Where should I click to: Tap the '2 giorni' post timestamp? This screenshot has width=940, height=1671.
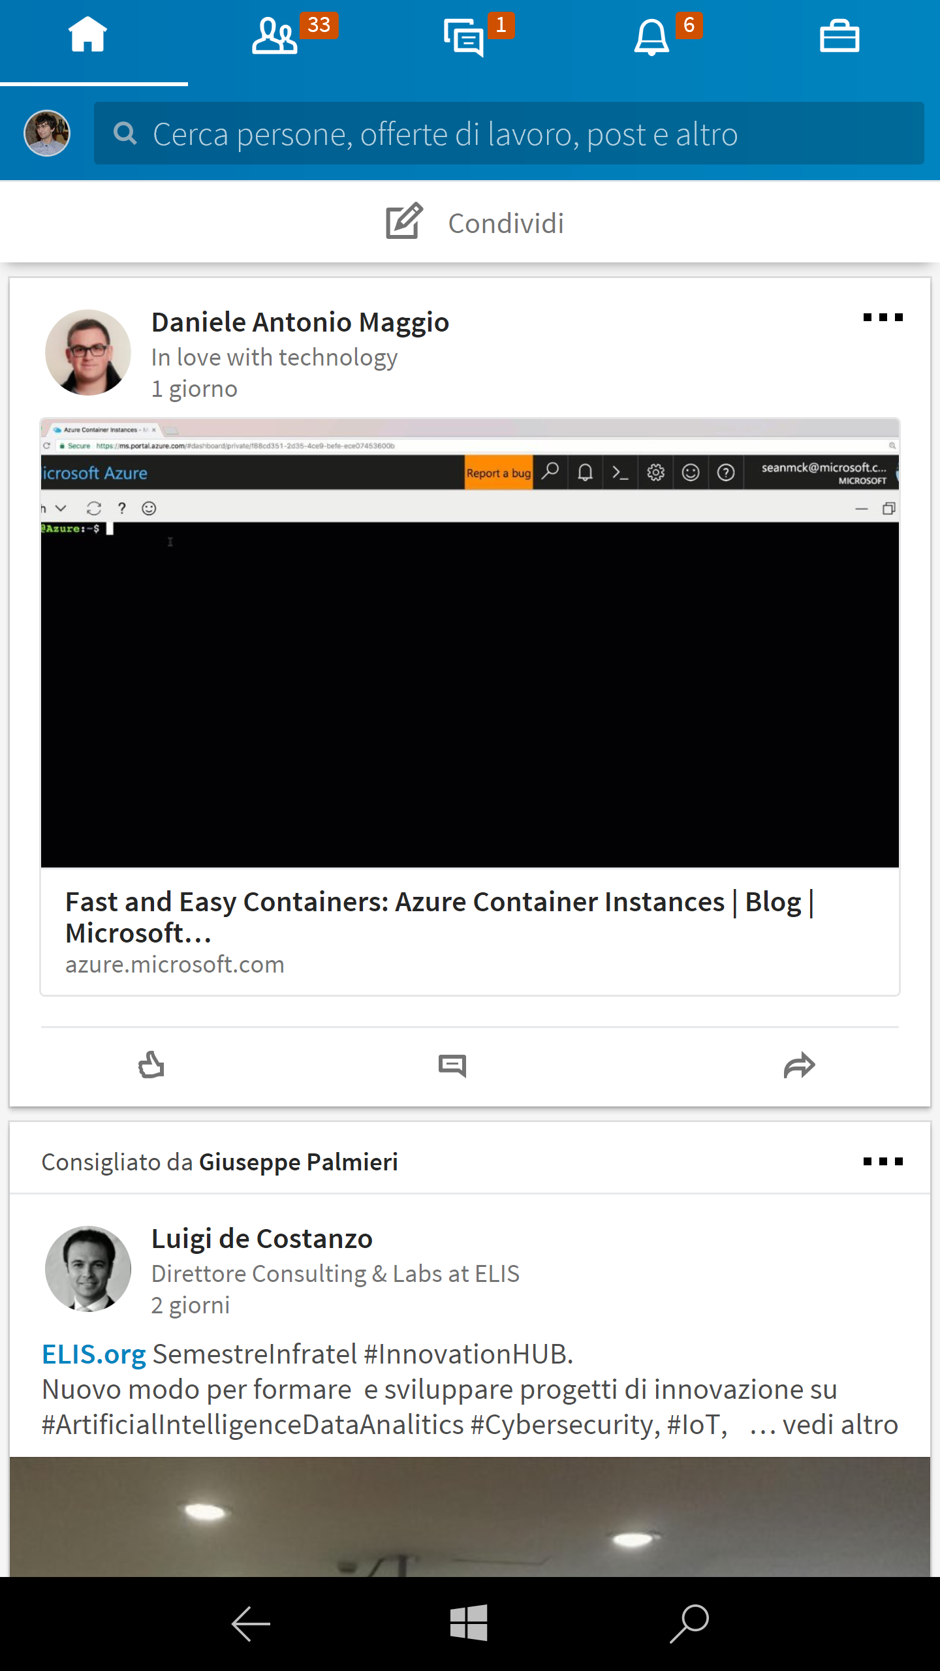[191, 1305]
